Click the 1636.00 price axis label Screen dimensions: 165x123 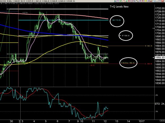tap(160, 83)
